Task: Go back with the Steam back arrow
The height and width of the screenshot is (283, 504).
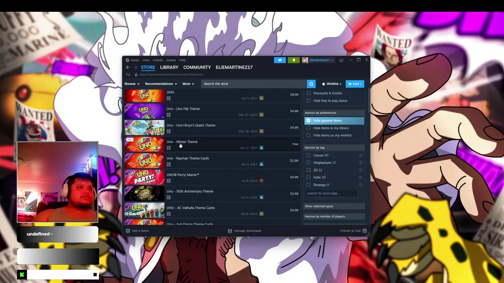Action: [128, 67]
